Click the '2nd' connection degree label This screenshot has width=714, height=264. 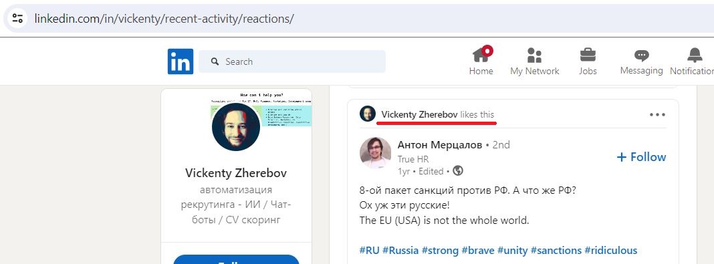click(x=501, y=145)
